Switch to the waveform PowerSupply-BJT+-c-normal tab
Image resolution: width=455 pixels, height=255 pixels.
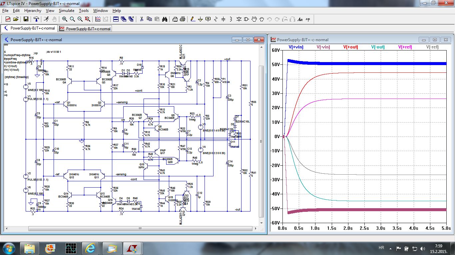85,29
